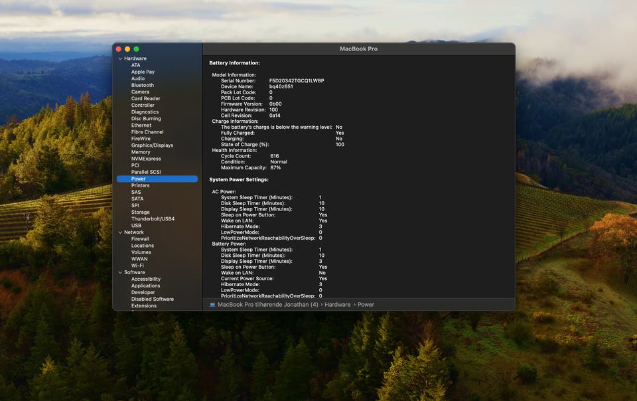Click the Cell Revision value 0a14

tap(275, 116)
